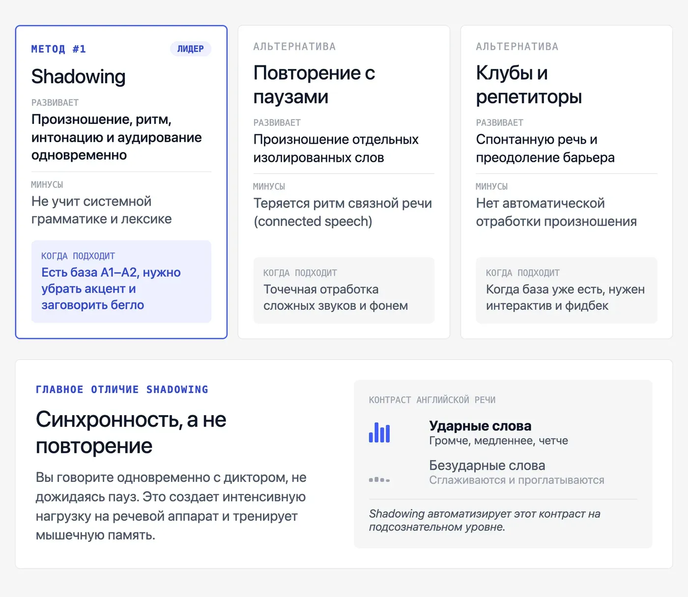The width and height of the screenshot is (688, 597).
Task: Click РАЗВИВАЕТ label under Клубы и репетиторы
Action: pyautogui.click(x=500, y=123)
